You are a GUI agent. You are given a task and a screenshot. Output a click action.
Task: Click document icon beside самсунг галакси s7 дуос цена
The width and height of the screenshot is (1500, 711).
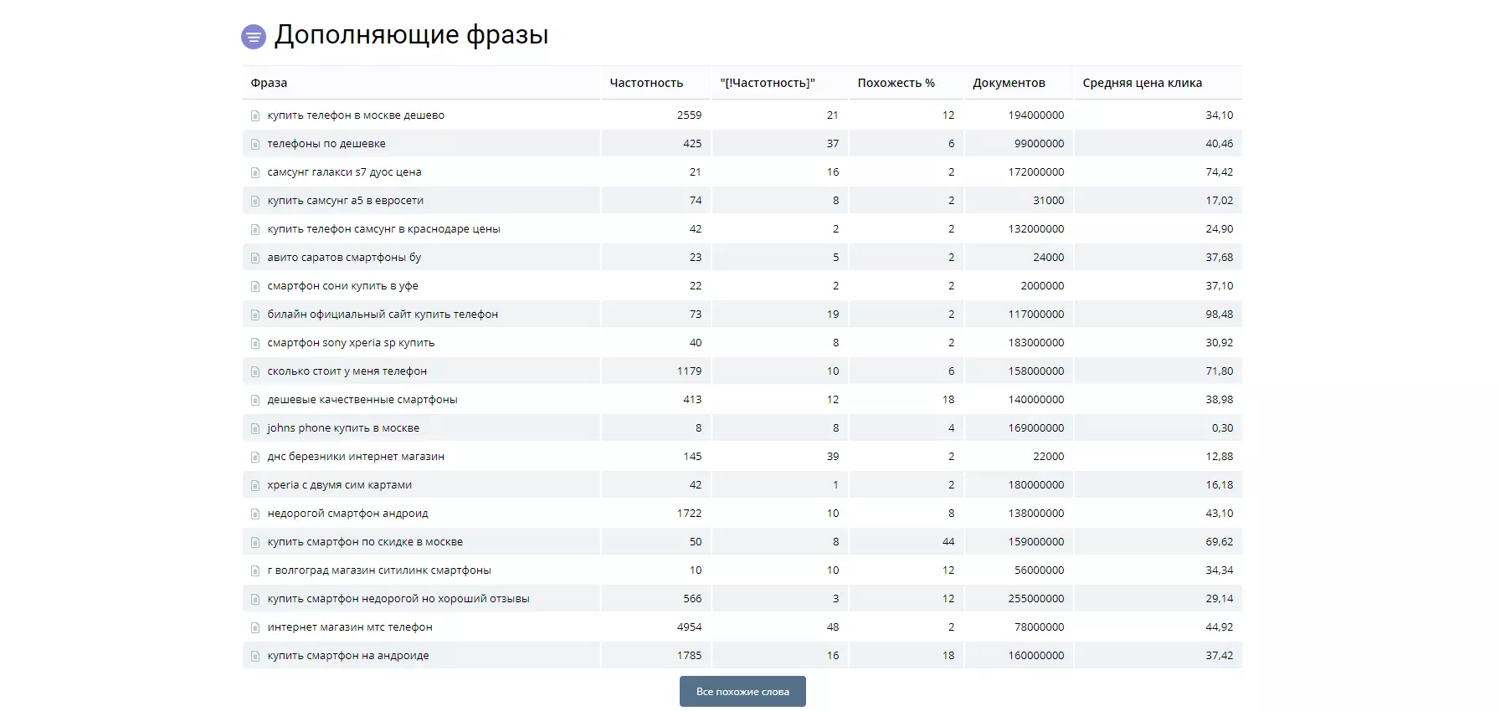255,172
